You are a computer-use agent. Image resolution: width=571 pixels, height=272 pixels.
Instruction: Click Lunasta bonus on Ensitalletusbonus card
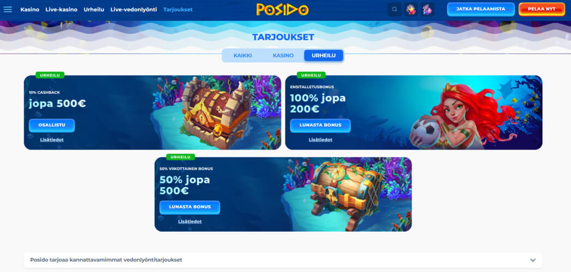point(320,125)
